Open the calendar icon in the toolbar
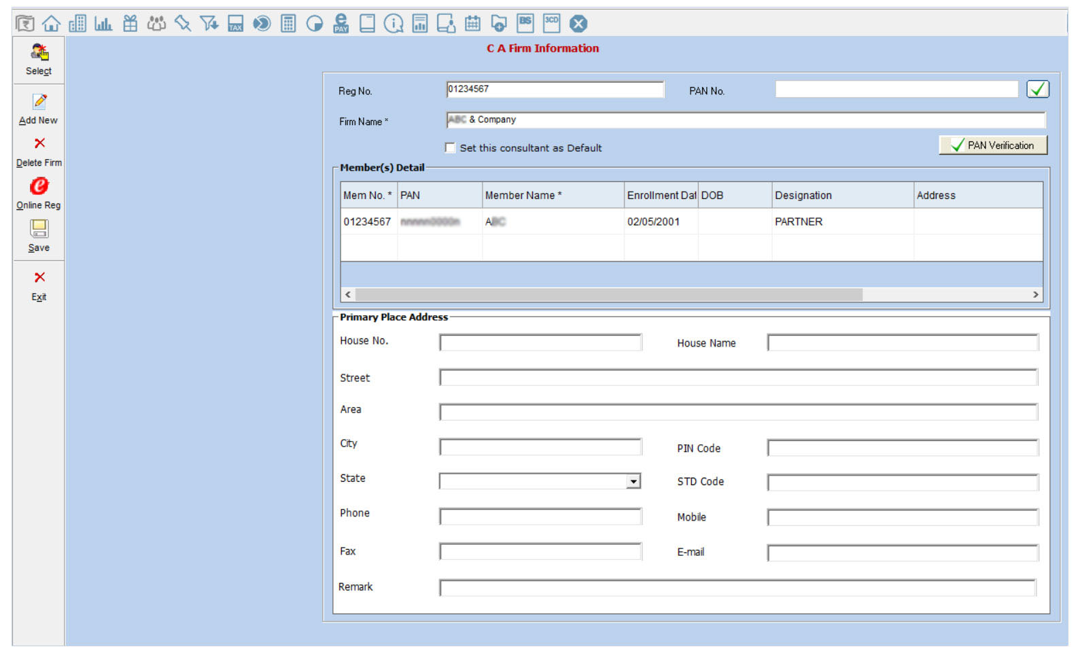The height and width of the screenshot is (653, 1080). click(x=472, y=24)
